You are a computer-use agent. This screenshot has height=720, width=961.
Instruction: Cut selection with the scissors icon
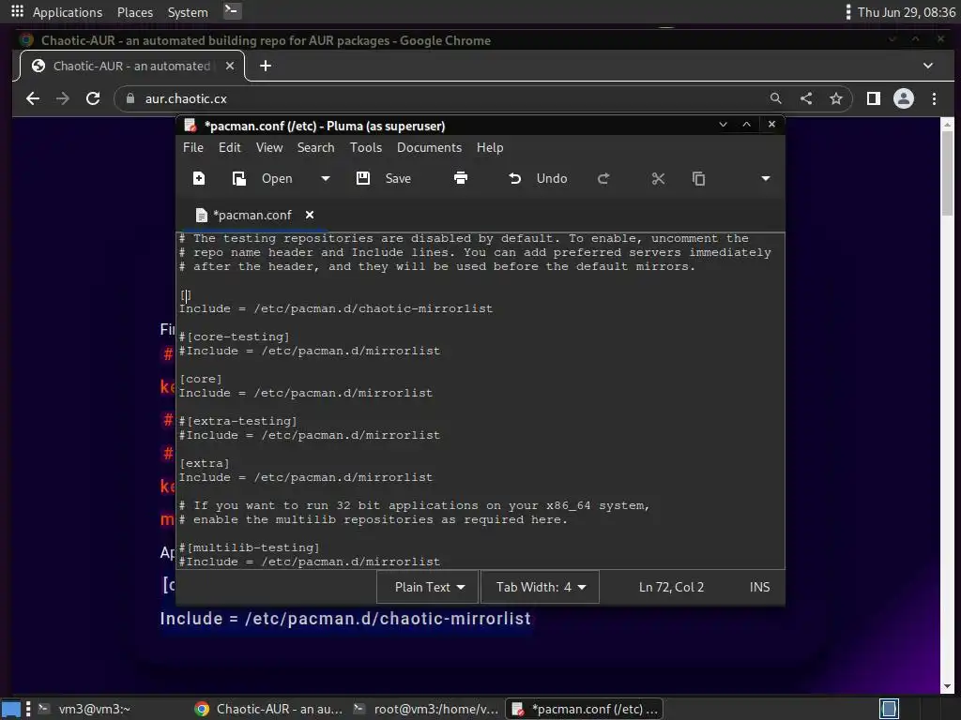pyautogui.click(x=658, y=178)
